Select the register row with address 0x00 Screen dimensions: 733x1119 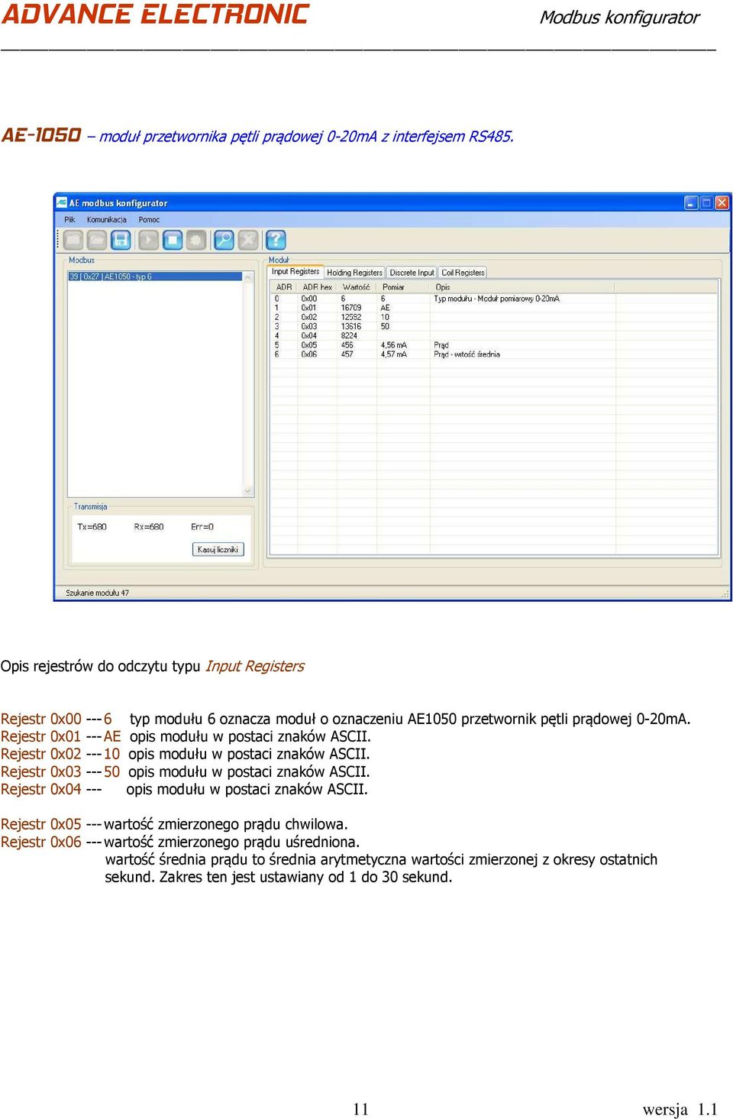494,299
